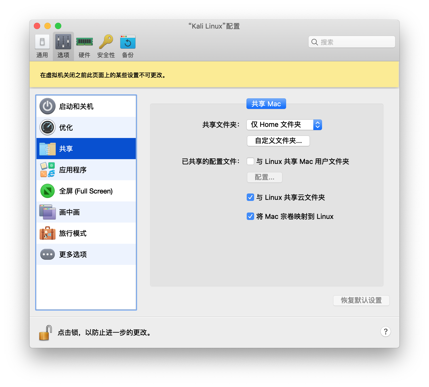Click the 搜索 search field
This screenshot has height=387, width=429.
pos(352,42)
